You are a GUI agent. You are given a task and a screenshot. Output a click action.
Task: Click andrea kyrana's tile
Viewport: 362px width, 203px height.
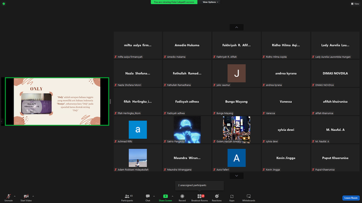click(286, 73)
